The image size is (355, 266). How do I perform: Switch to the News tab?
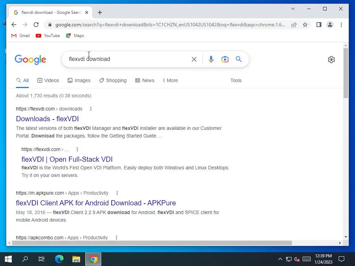click(145, 80)
